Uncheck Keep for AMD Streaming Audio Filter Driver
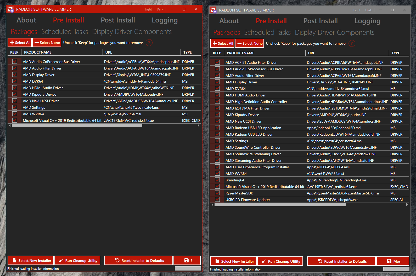Viewport: 416px width, 276px height. point(217,160)
